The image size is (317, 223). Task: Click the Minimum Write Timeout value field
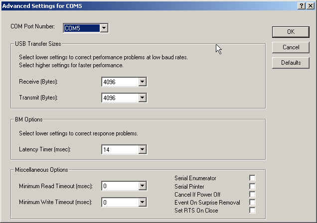pyautogui.click(x=120, y=202)
